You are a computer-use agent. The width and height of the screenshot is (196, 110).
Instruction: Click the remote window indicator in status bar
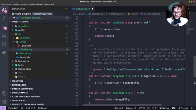tap(3, 108)
